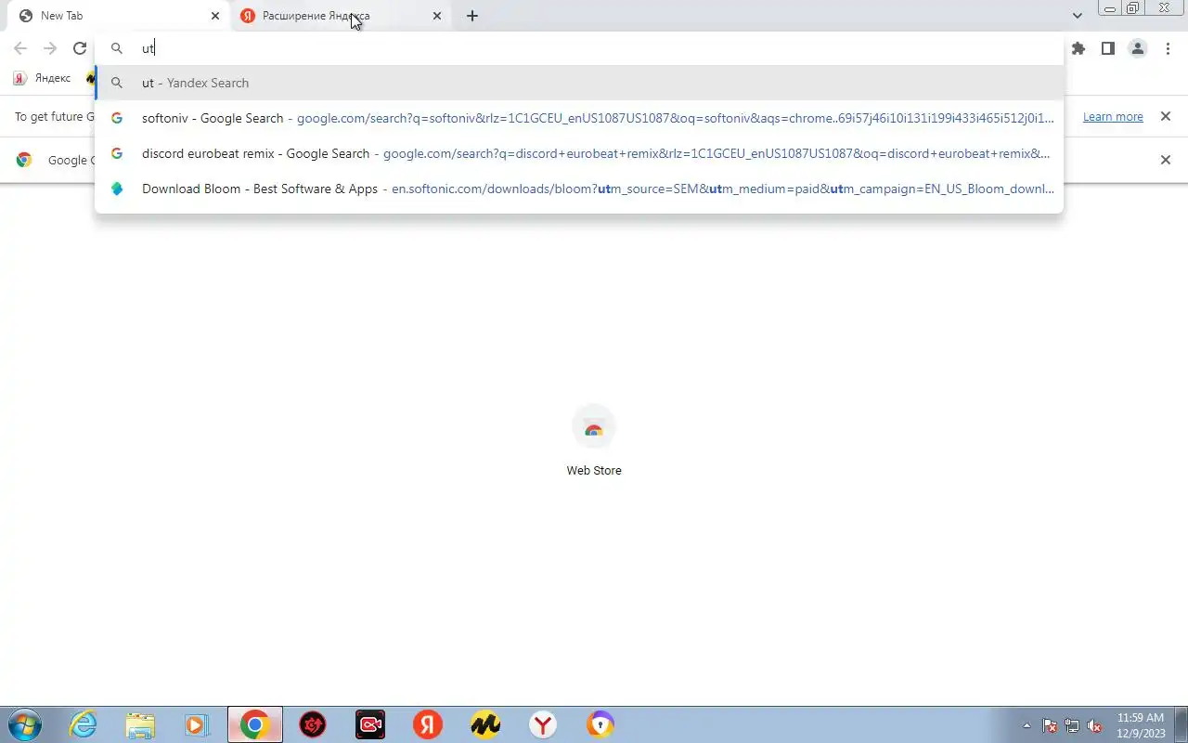
Task: Open Windows Explorer folder icon in taskbar
Action: pos(140,724)
